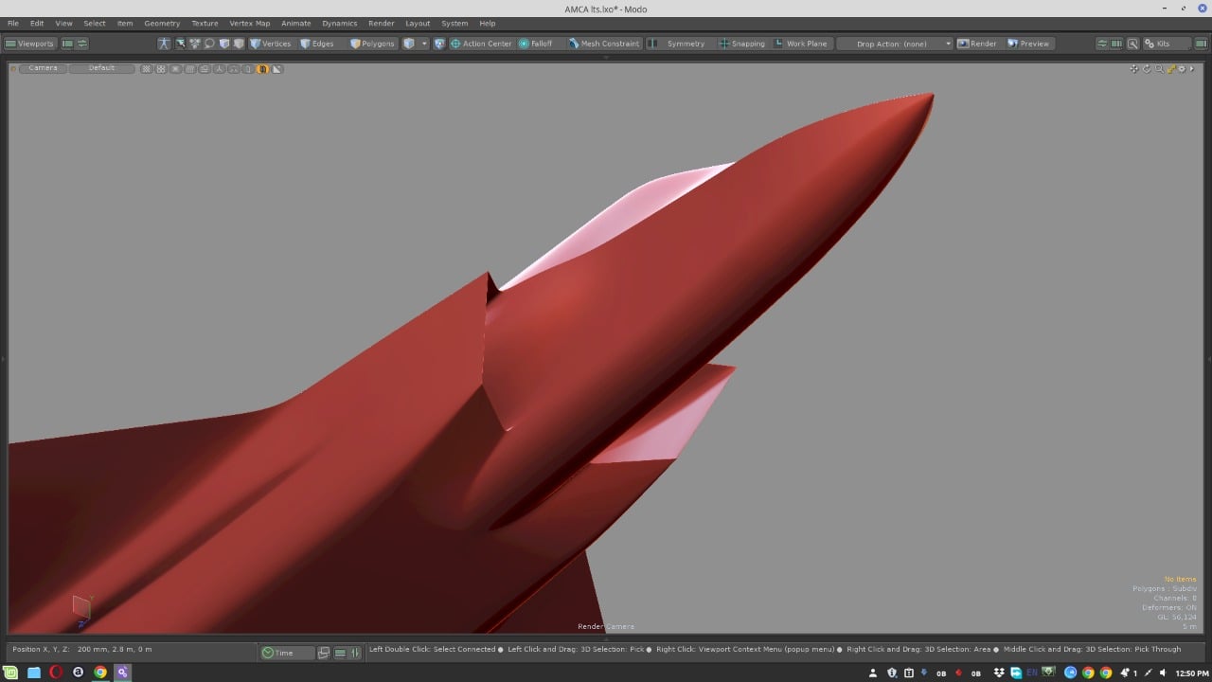The image size is (1212, 682).
Task: Open the Dynamics menu
Action: pos(340,23)
